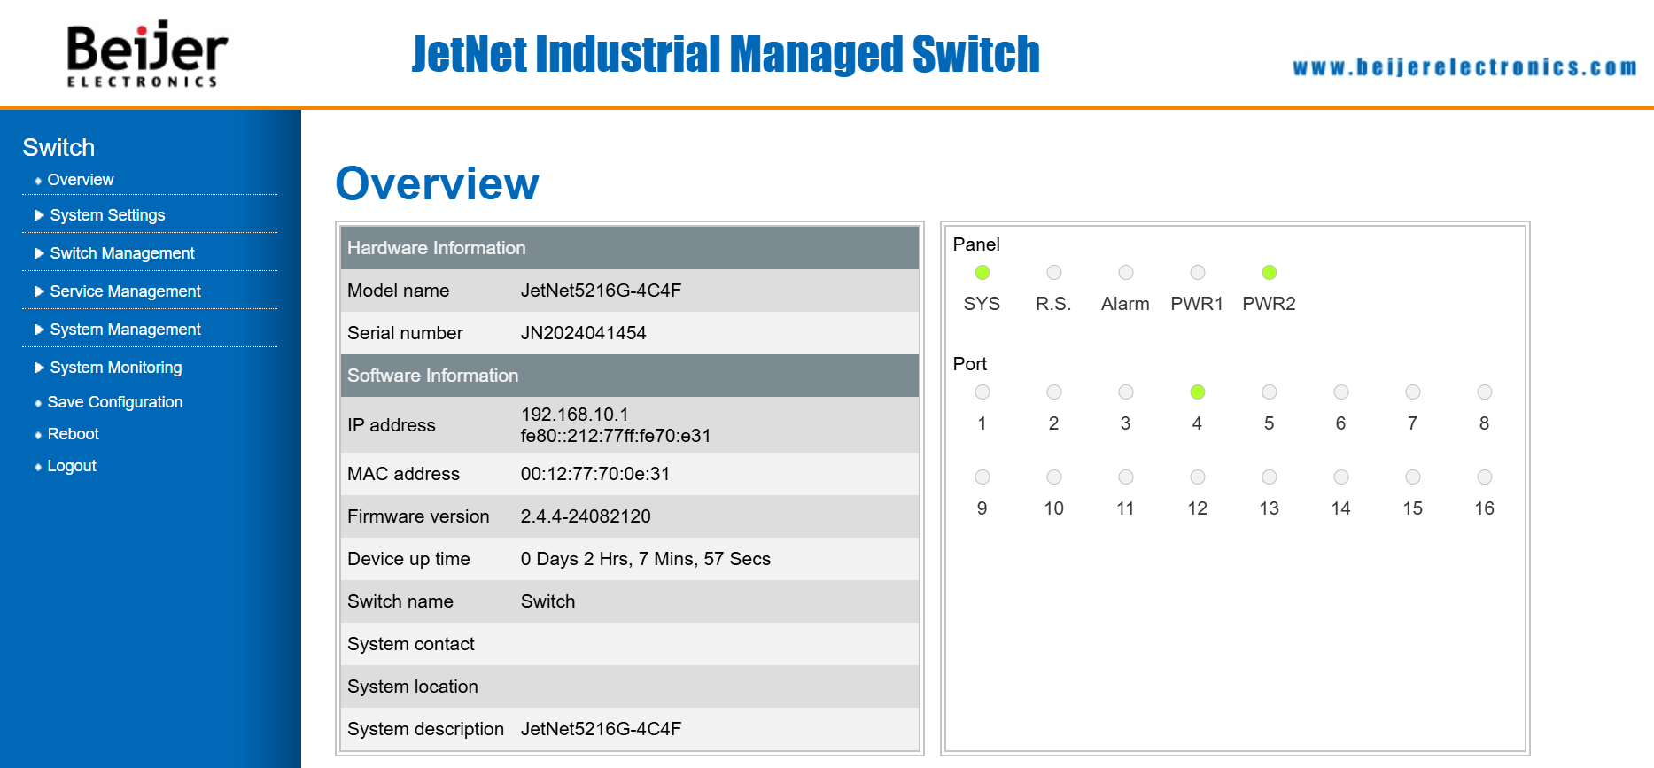Click port 13 status LED

point(1269,477)
